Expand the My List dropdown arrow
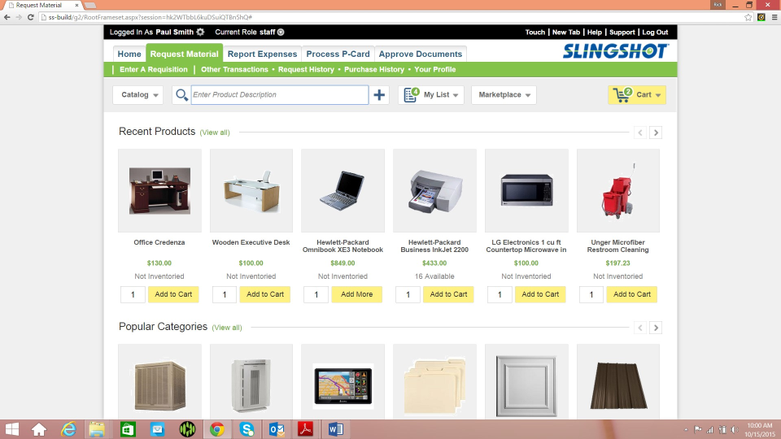Screen dimensions: 781x439 click(x=456, y=95)
